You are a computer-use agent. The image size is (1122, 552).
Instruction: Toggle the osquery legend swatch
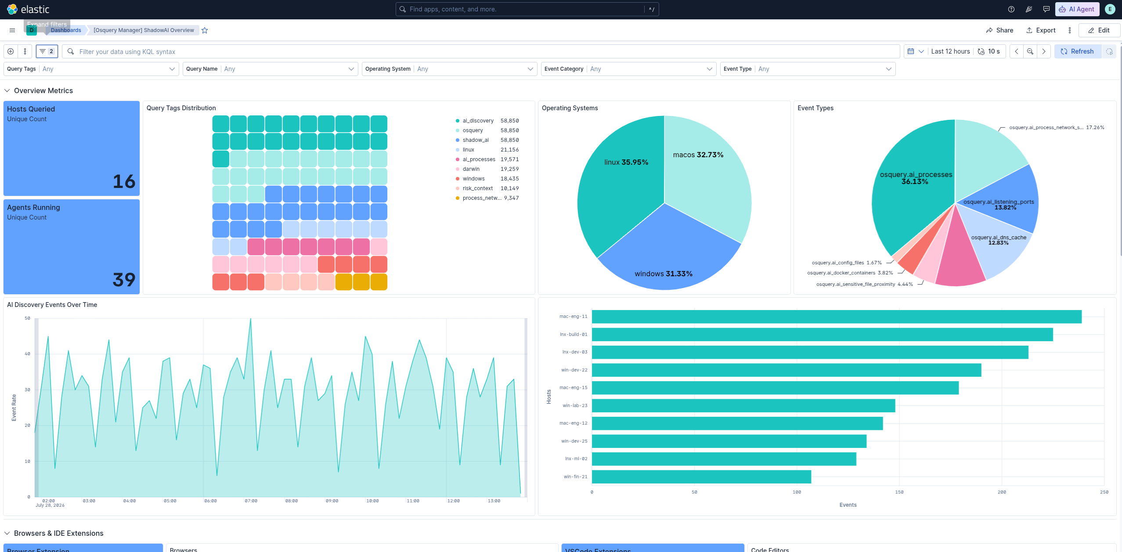tap(458, 130)
